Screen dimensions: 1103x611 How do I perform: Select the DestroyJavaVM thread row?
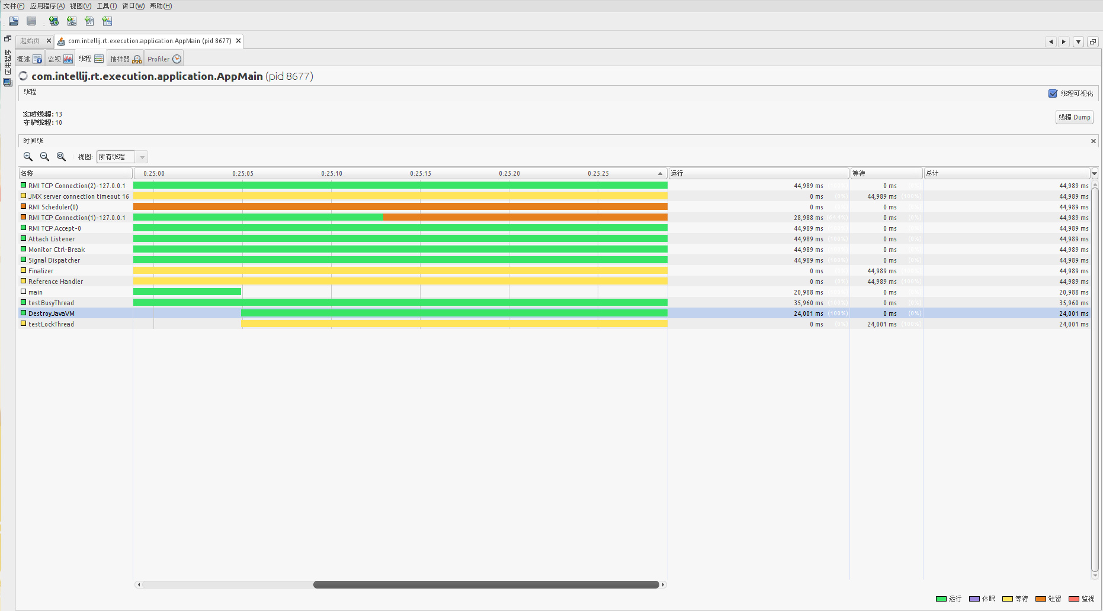click(554, 313)
